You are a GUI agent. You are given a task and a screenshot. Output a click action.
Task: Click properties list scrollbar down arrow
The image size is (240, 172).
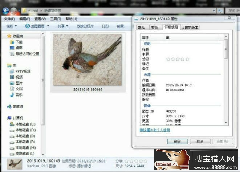coord(226,123)
